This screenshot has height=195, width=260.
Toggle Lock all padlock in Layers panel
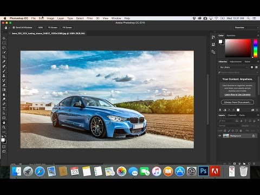pos(240,131)
